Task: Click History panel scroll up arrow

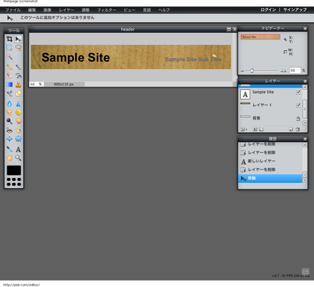Action: [305, 145]
